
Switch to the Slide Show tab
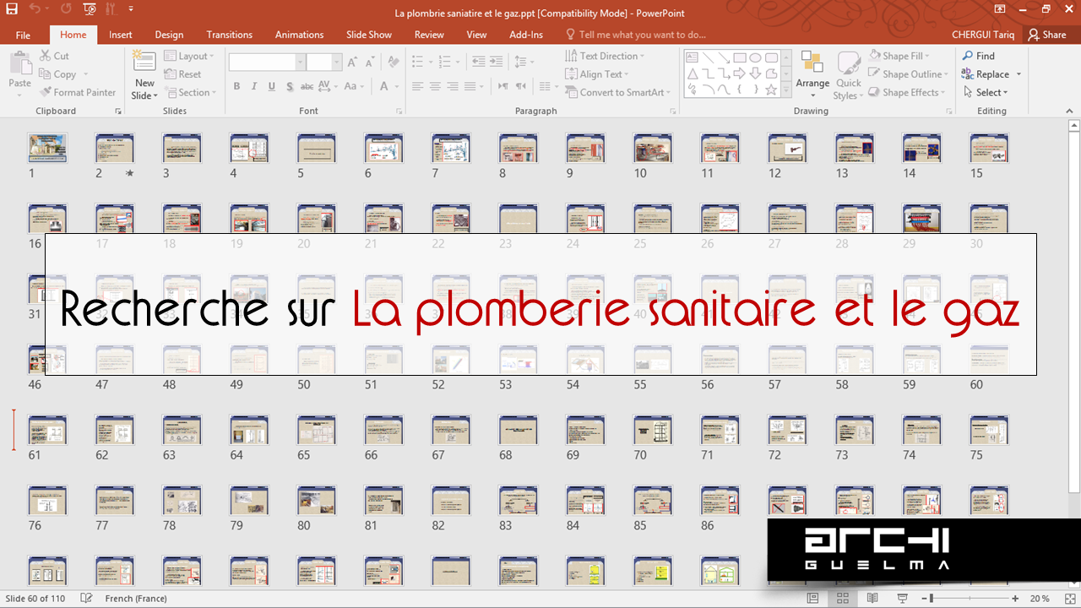(369, 35)
